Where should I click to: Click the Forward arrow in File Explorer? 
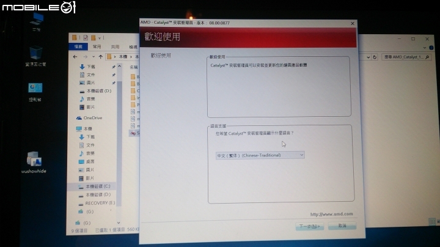point(85,57)
